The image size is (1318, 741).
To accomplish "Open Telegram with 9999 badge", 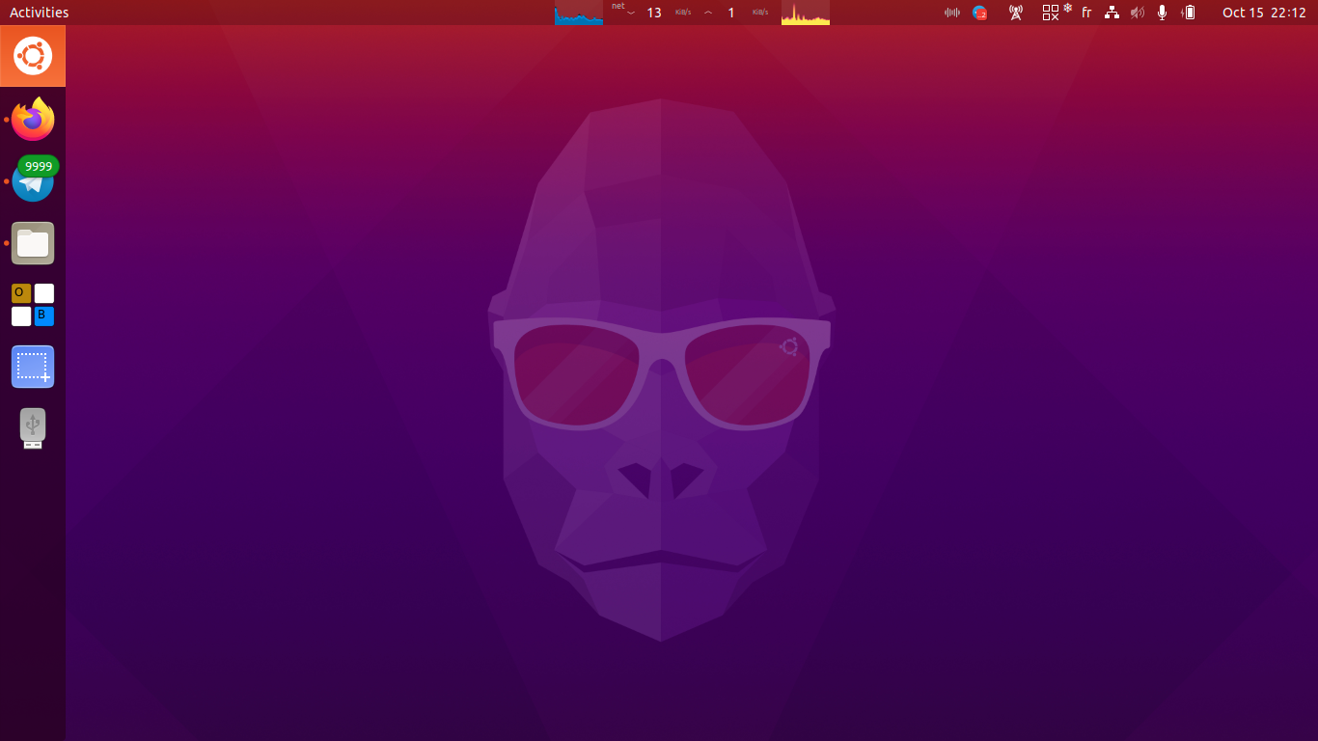I will pos(33,180).
